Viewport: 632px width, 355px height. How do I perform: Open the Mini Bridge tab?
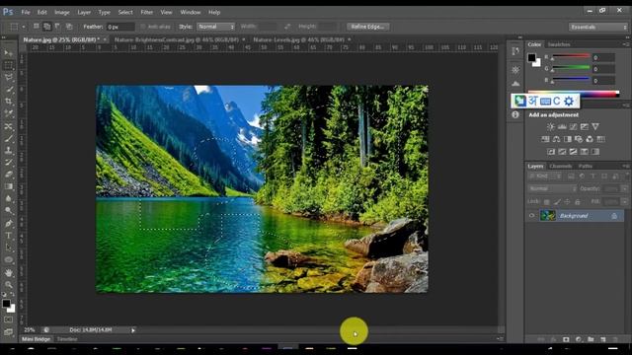pos(36,339)
